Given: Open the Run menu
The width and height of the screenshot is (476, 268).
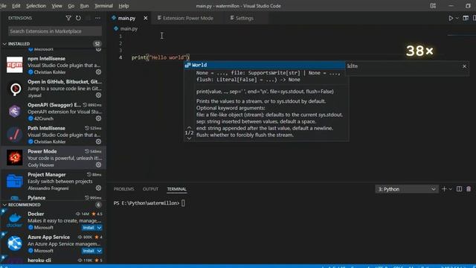Looking at the screenshot, I should [x=84, y=6].
